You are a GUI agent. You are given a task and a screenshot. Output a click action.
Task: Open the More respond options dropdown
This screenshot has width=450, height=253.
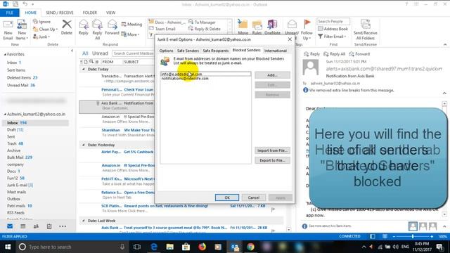[130, 34]
